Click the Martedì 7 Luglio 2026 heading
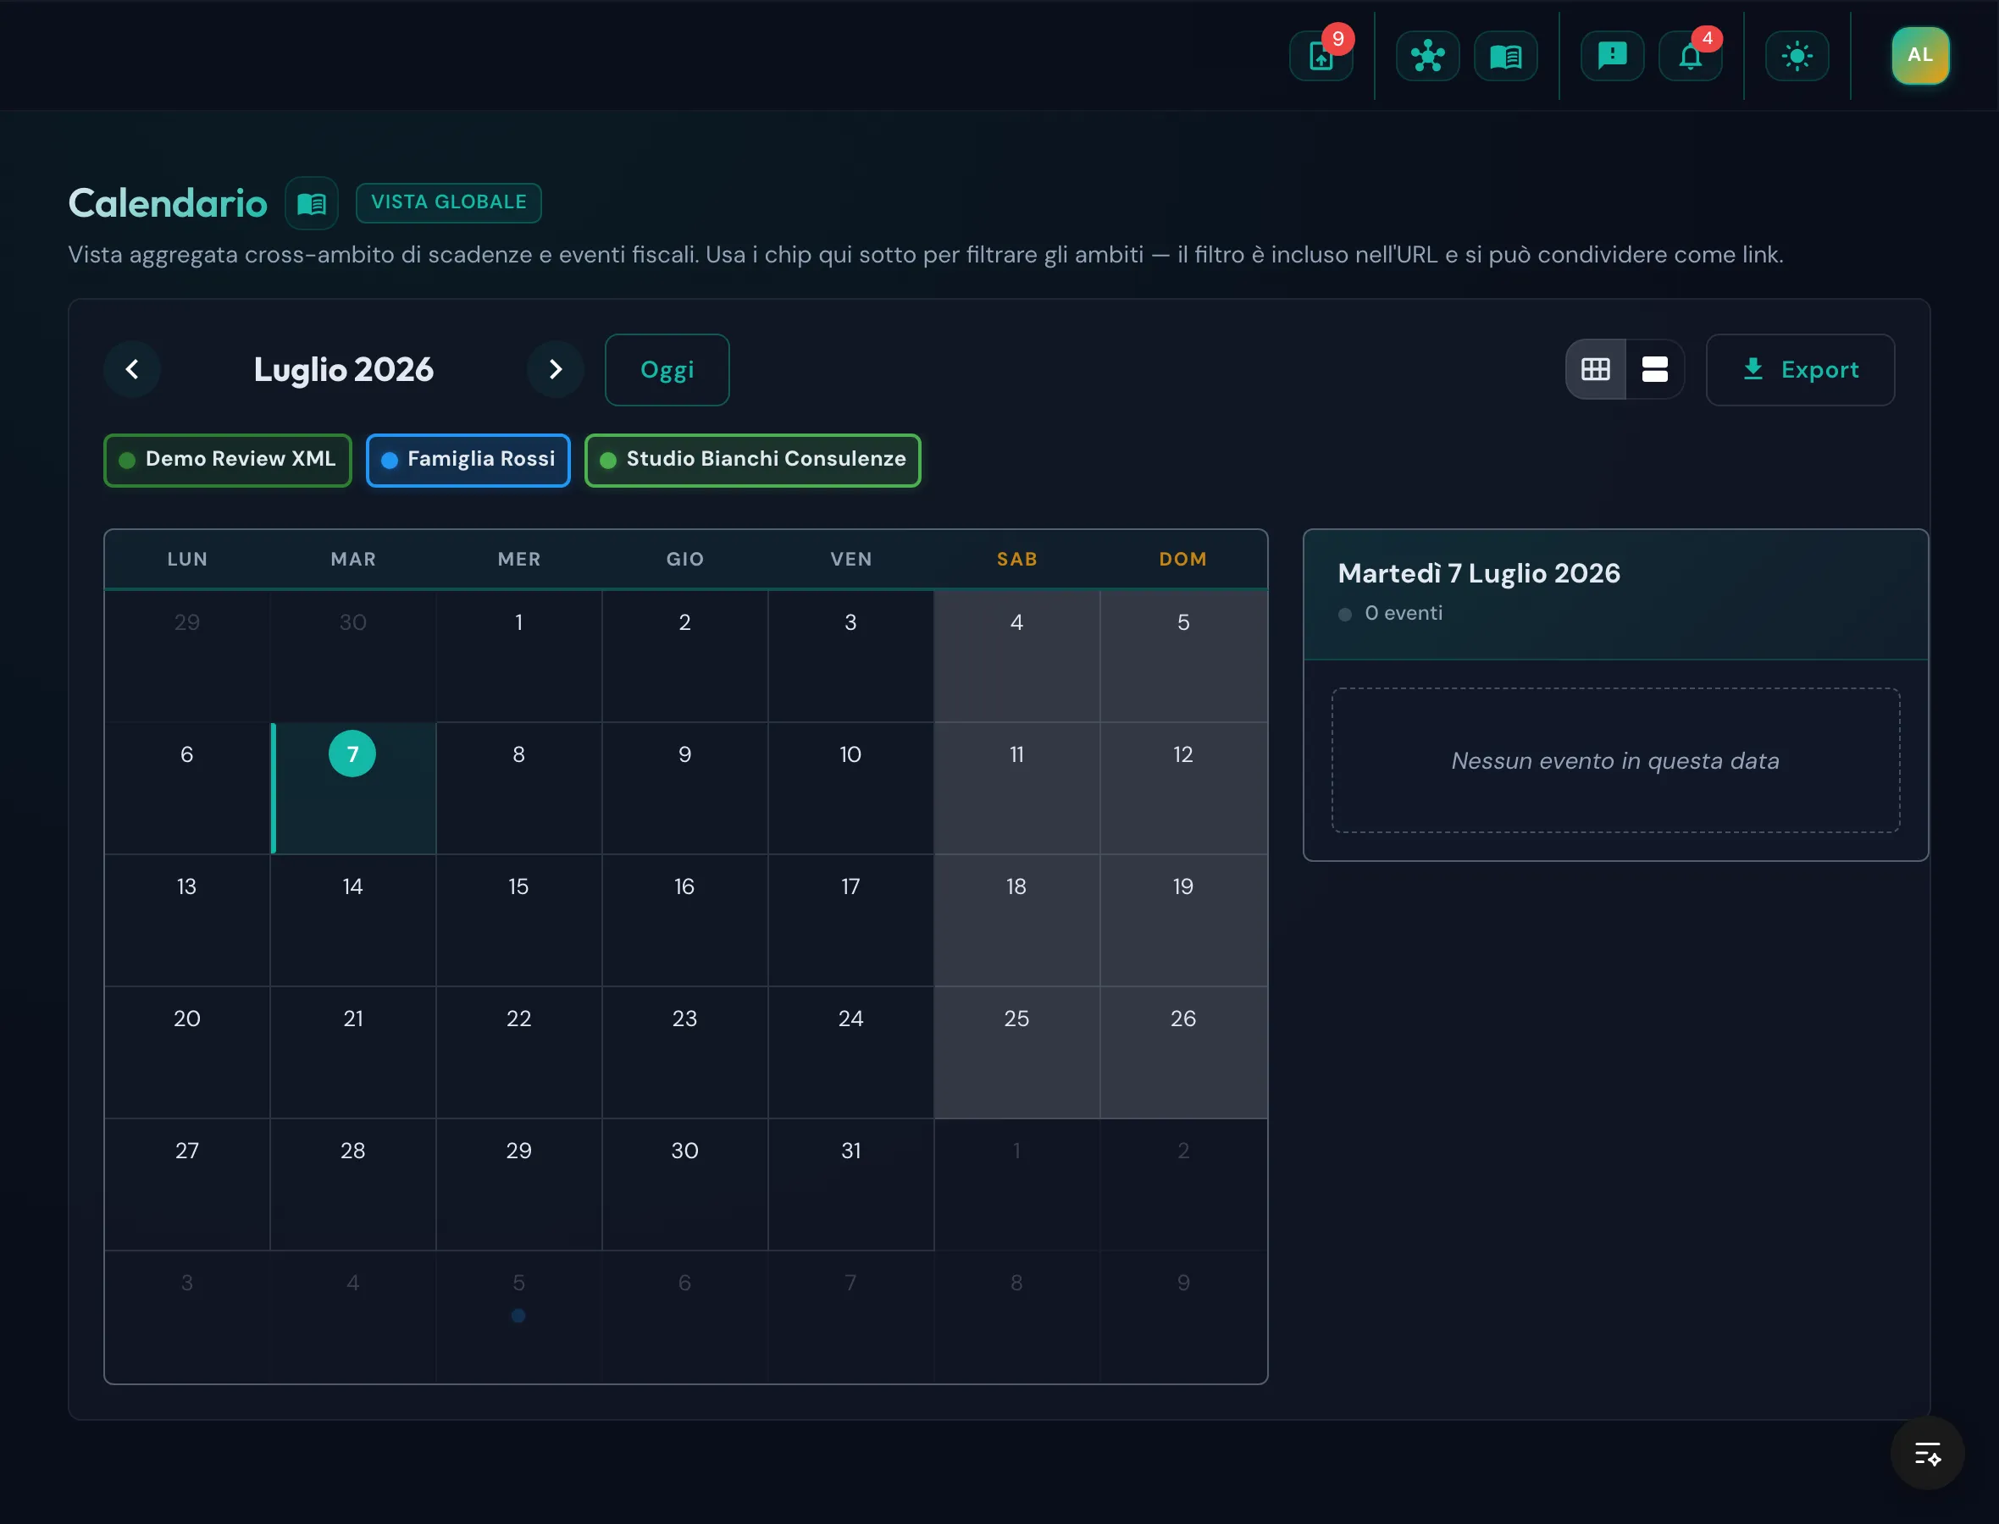This screenshot has width=1999, height=1524. pos(1478,573)
